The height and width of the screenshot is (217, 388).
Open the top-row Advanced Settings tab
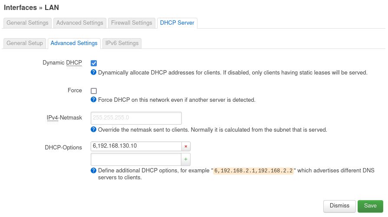80,23
